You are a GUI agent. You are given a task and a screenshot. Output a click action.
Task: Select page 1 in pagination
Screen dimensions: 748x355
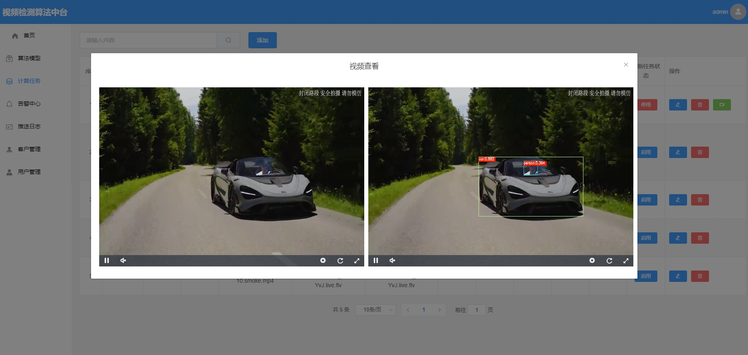pyautogui.click(x=424, y=310)
